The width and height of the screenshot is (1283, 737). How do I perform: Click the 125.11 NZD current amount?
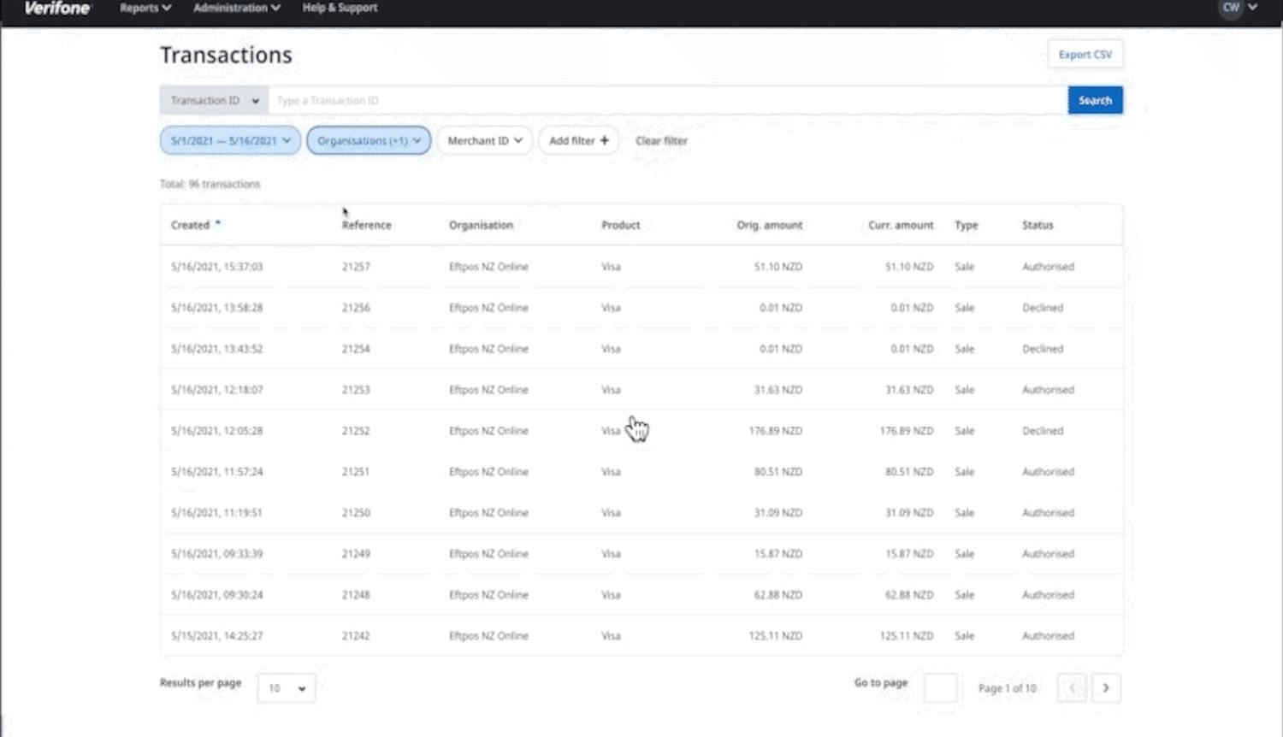point(907,636)
